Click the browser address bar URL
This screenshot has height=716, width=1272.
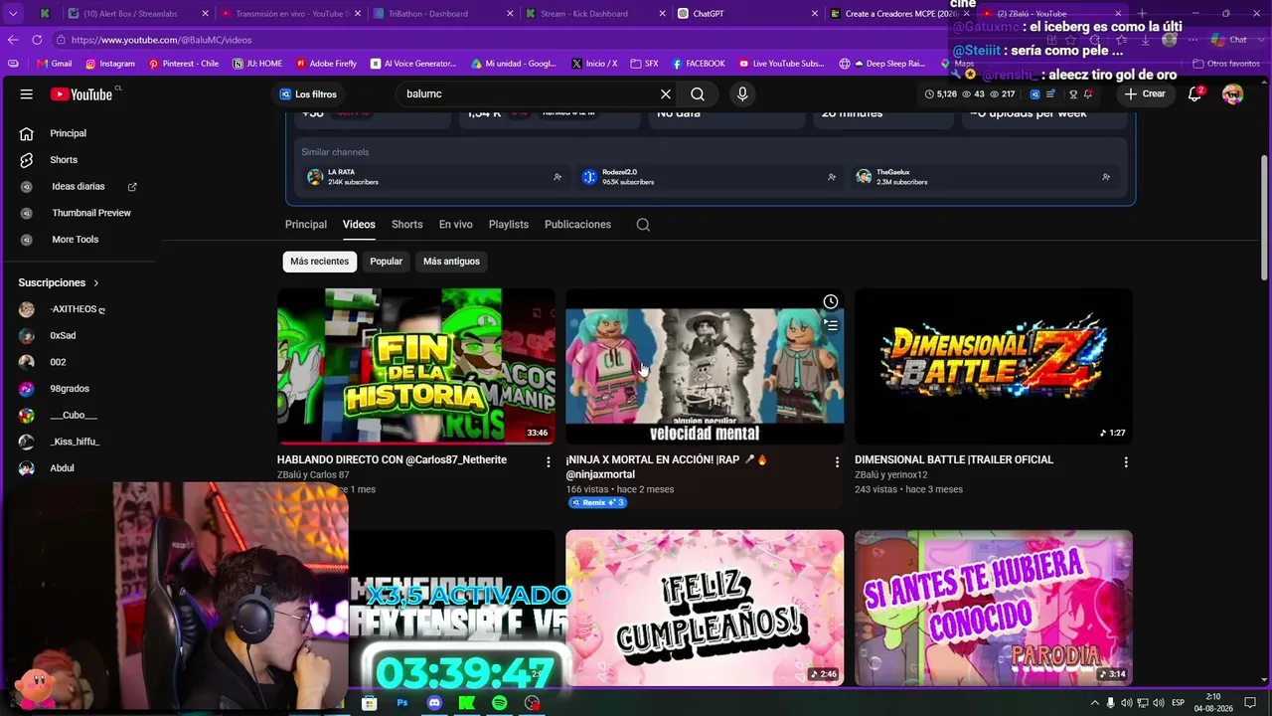161,40
